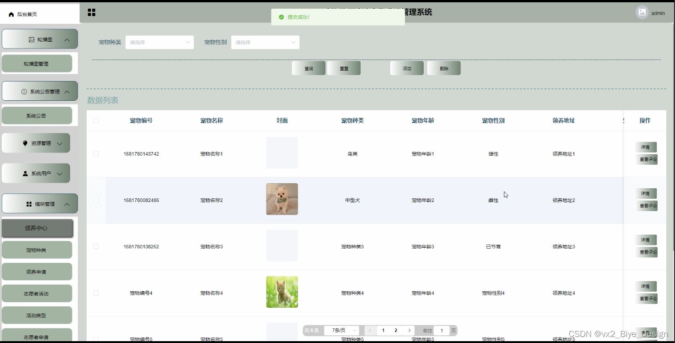Click the 领养地址2 cell
Image resolution: width=675 pixels, height=343 pixels.
pos(564,200)
